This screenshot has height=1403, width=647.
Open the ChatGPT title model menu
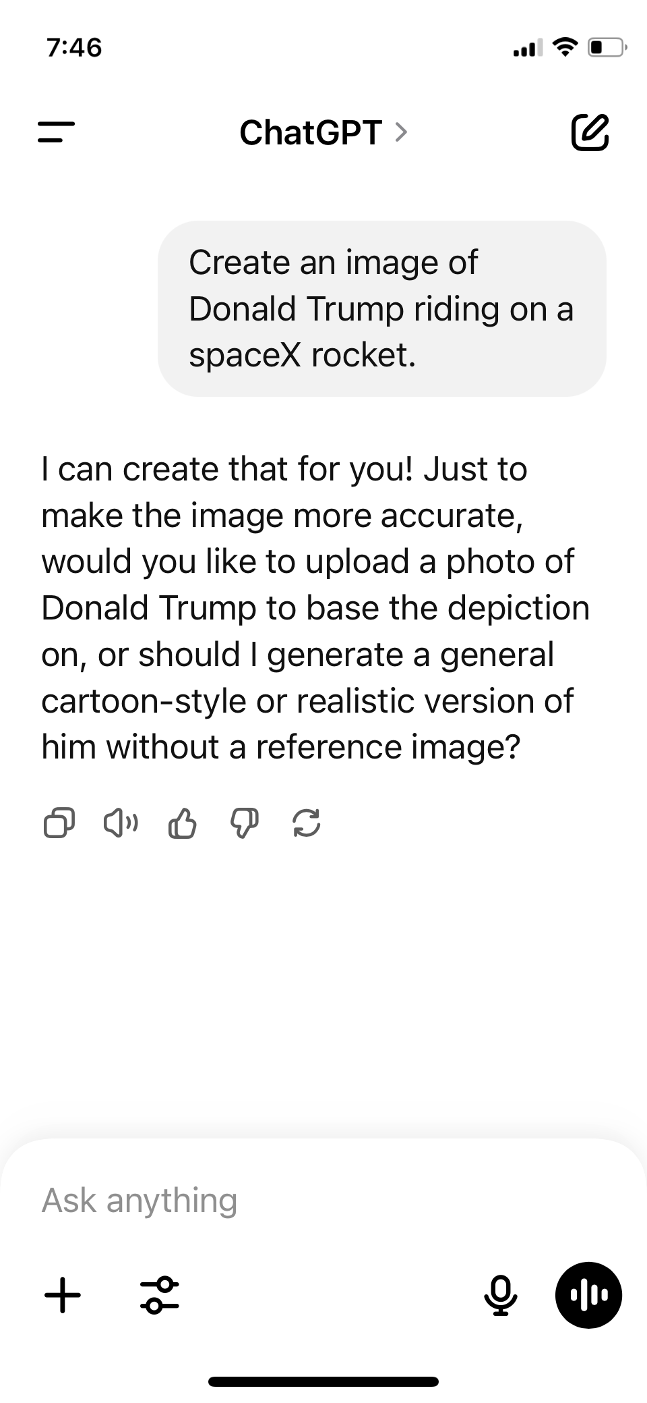coord(311,132)
